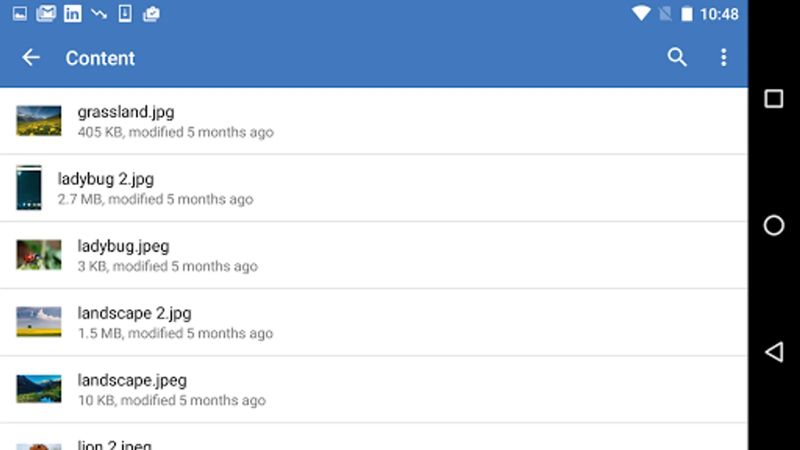
Task: Tap the image notification icon in status bar
Action: click(20, 13)
